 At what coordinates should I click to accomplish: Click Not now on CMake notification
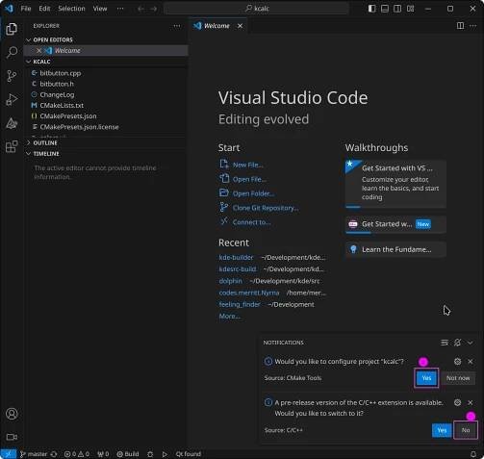point(458,378)
